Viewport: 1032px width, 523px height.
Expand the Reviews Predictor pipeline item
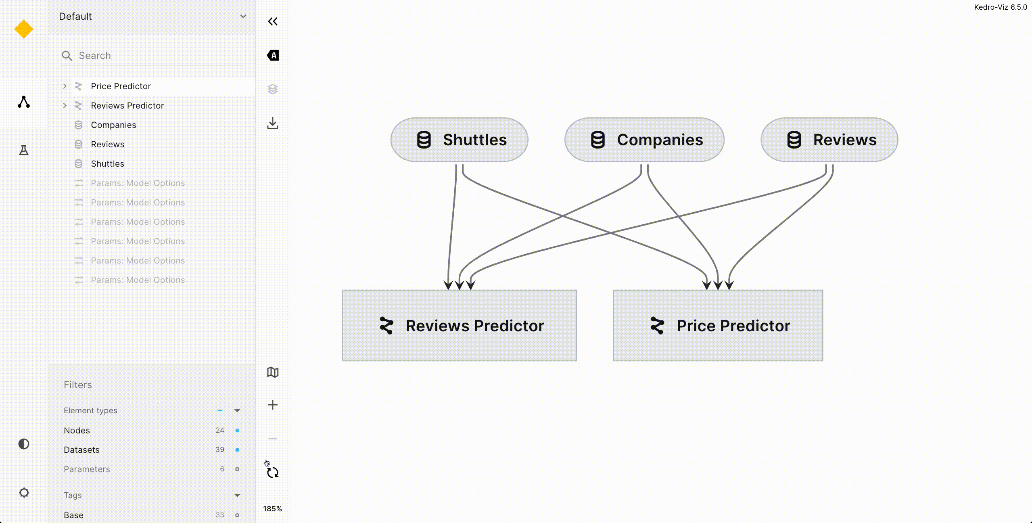point(64,105)
